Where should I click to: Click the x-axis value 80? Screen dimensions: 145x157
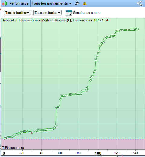(x=79, y=153)
